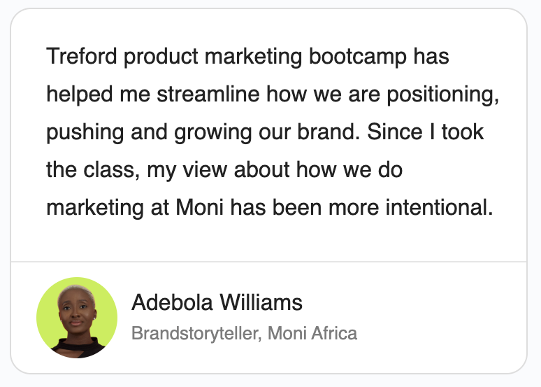541x387 pixels.
Task: Click Adebola Williams' circular profile photo
Action: pos(77,318)
